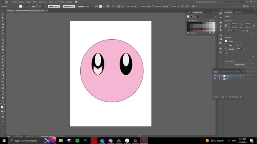The image size is (257, 144).
Task: Click Opacidad label in control bar
Action: tap(81, 6)
